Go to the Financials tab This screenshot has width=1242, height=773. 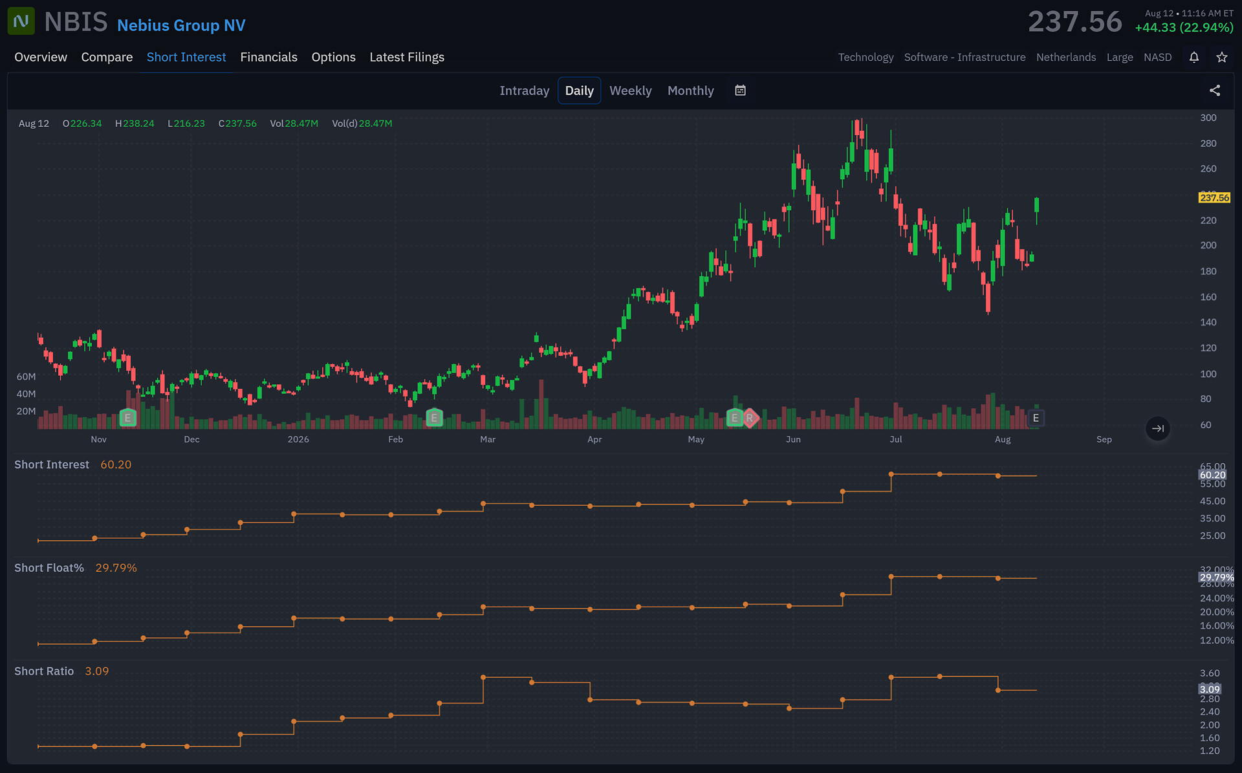[x=268, y=57]
